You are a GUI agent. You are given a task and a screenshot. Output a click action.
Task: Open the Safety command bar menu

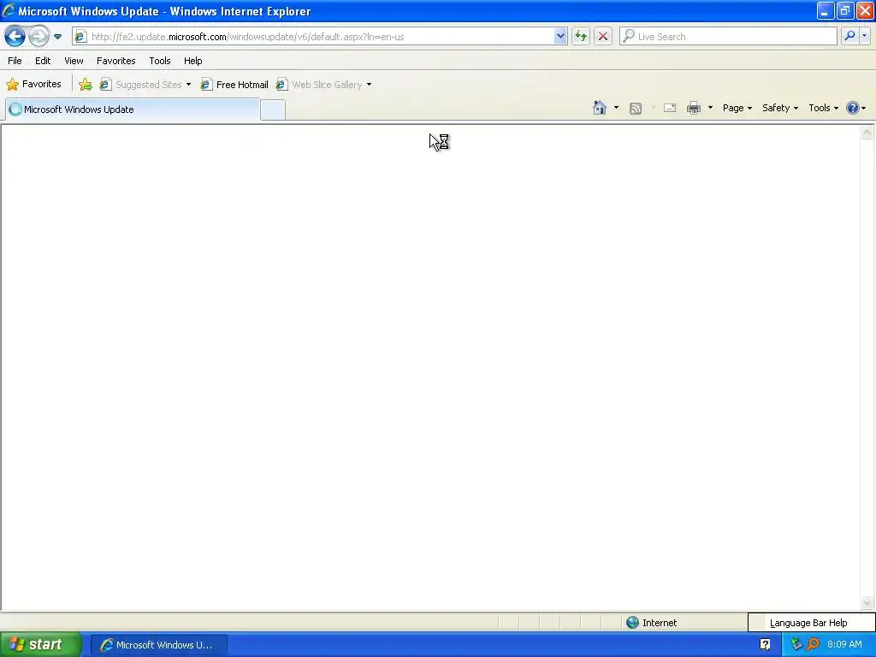[780, 108]
